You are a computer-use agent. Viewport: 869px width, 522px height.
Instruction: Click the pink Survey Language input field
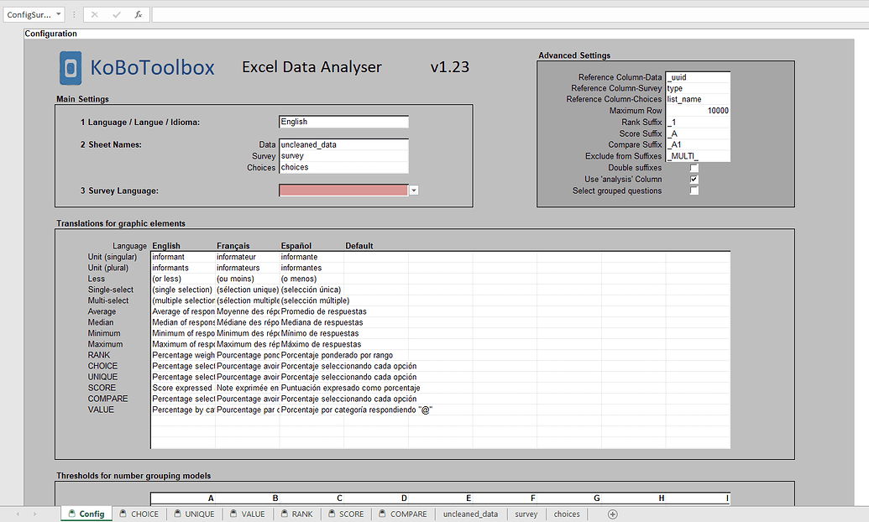[343, 190]
